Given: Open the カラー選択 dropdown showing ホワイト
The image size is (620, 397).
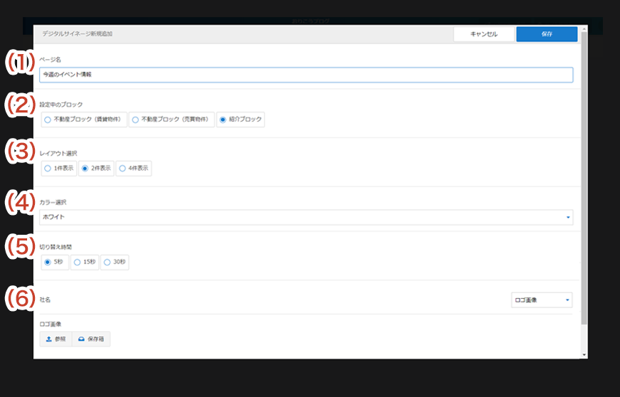Looking at the screenshot, I should (306, 217).
